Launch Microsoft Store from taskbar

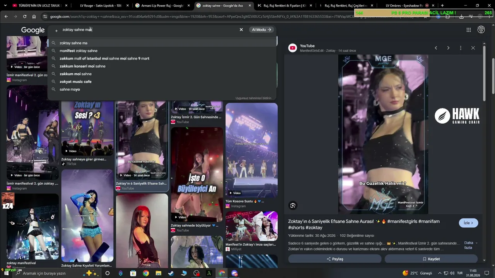point(133,273)
